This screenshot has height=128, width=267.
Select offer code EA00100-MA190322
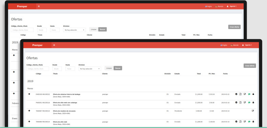tap(43, 94)
